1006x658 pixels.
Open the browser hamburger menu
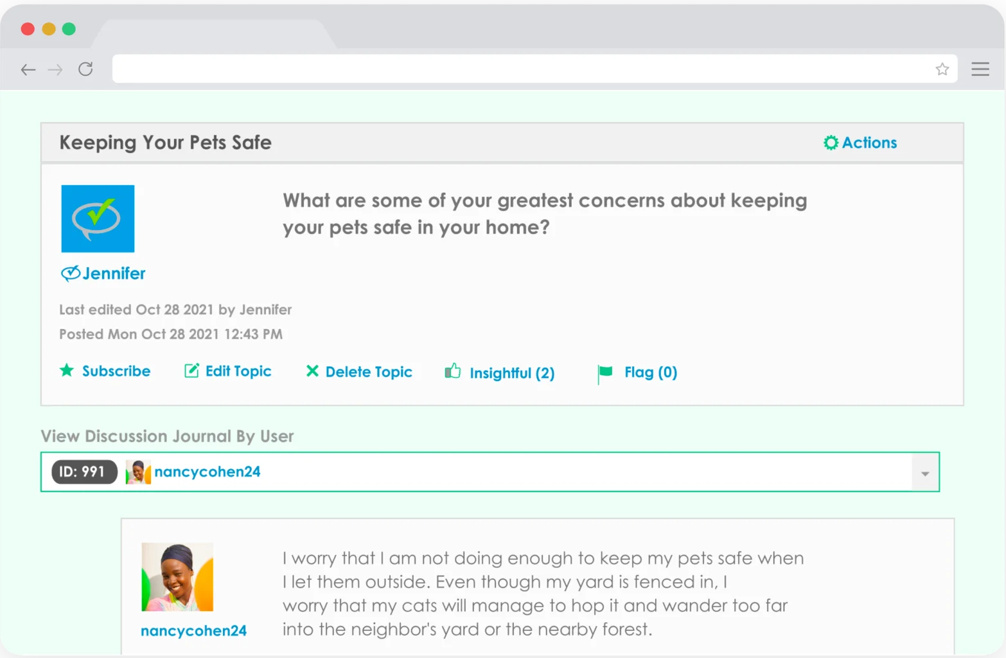[980, 69]
